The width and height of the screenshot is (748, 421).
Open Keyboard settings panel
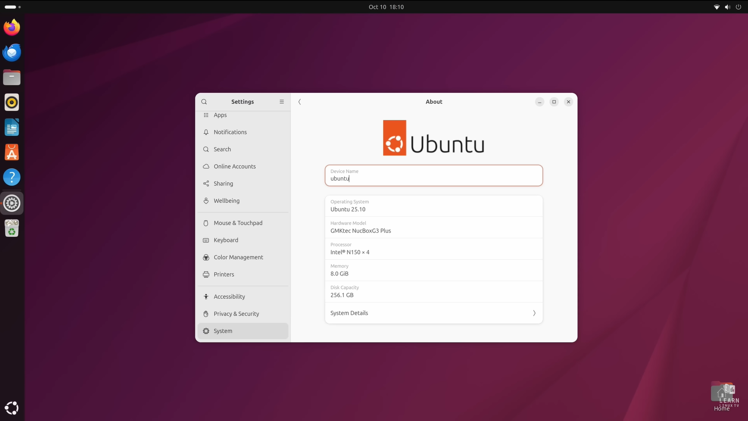(243, 240)
